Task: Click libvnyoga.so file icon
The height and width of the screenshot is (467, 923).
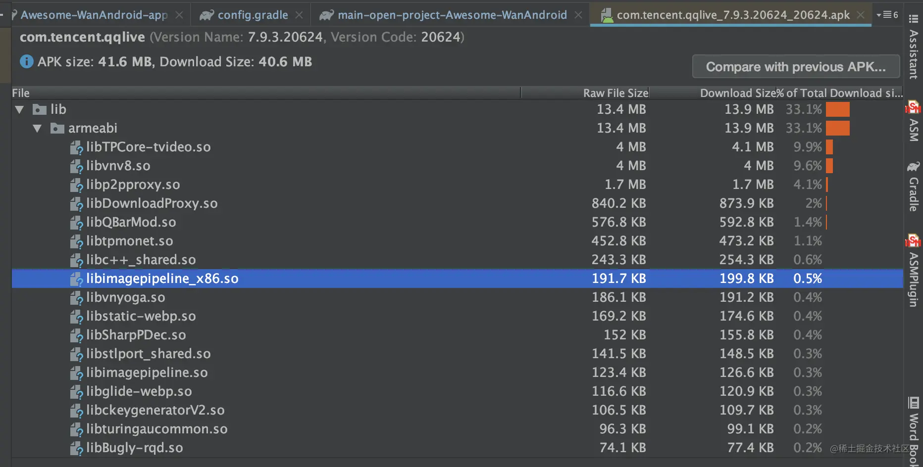Action: [76, 298]
